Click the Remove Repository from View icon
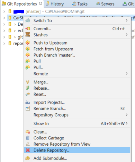Image resolution: width=135 pixels, height=162 pixels. coord(28,144)
